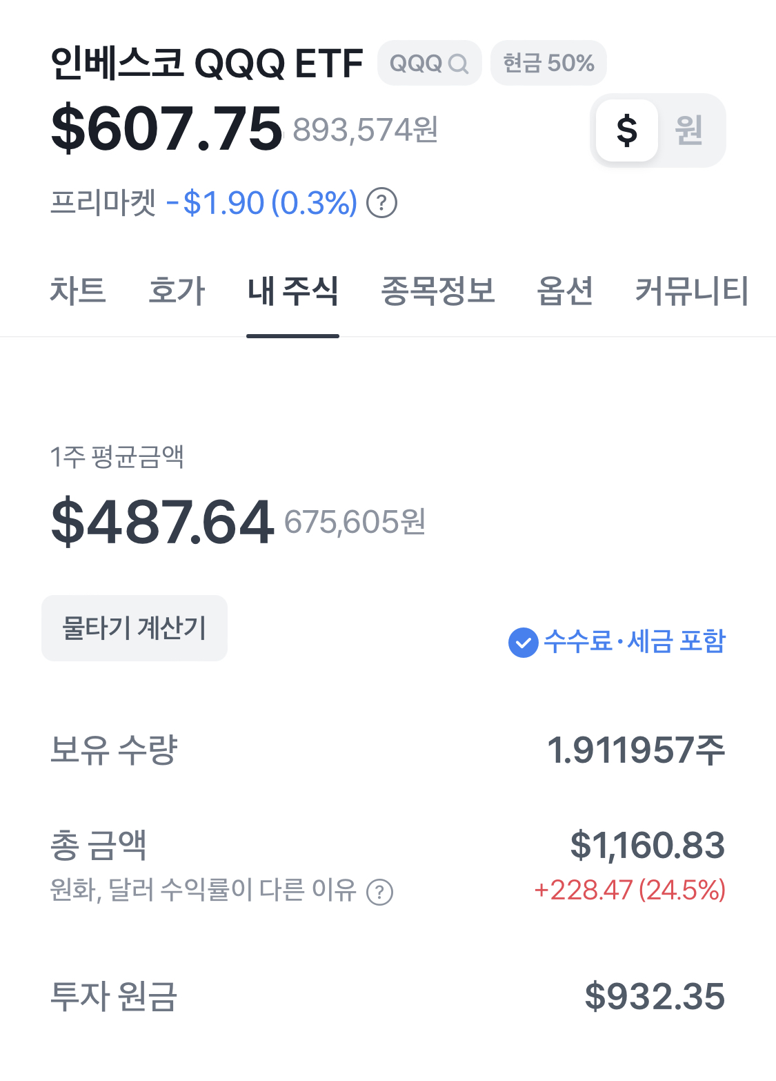The height and width of the screenshot is (1081, 776).
Task: Open the 차트 tab
Action: pos(77,291)
